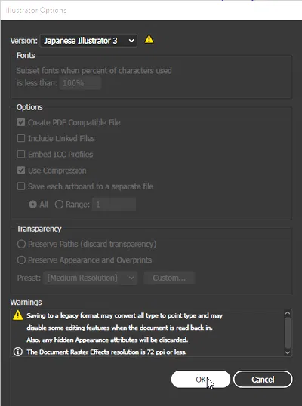Toggle Create PDF Compatible File checkbox
Screen dimensions: 302x406
click(x=21, y=122)
